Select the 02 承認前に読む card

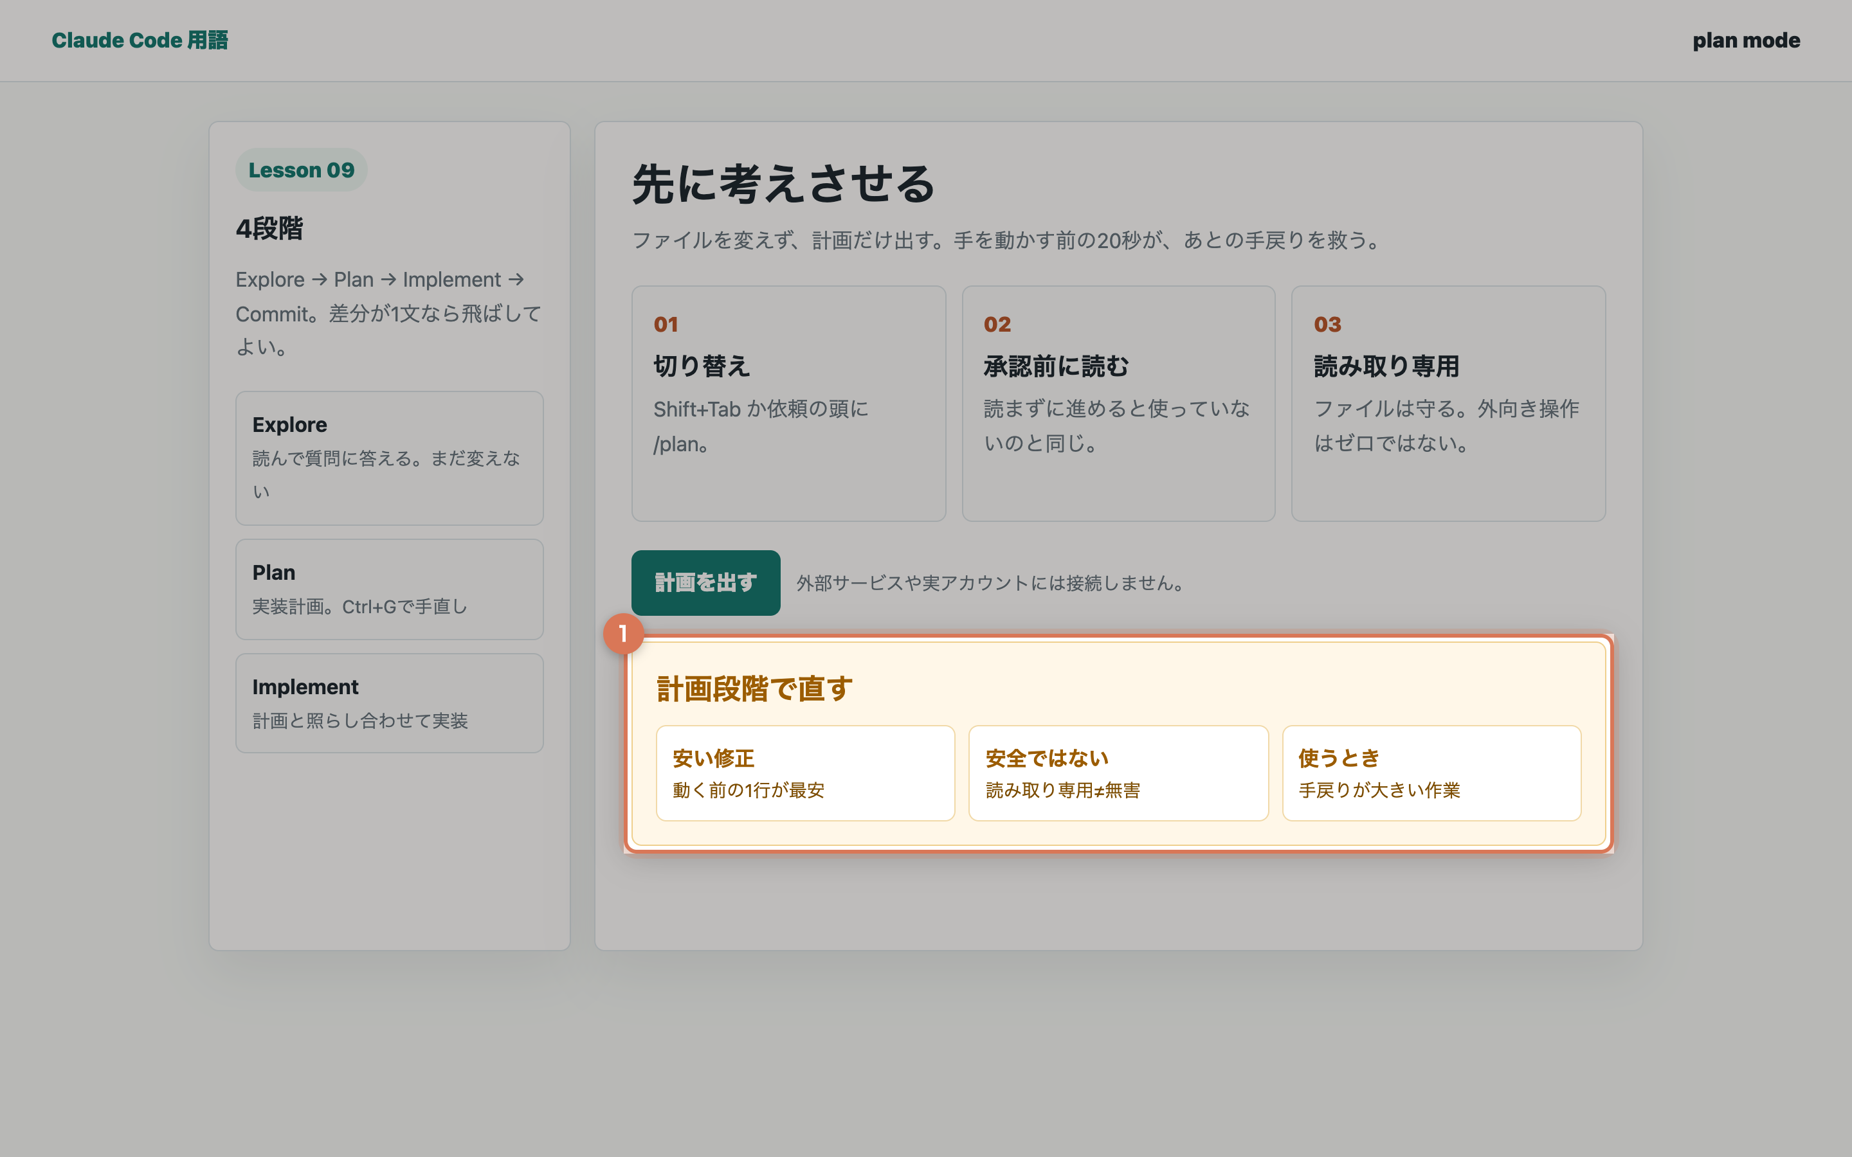tap(1118, 403)
